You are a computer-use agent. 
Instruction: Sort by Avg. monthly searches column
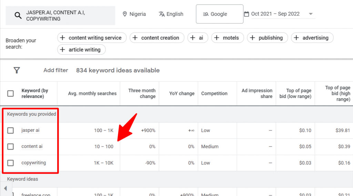pyautogui.click(x=92, y=94)
